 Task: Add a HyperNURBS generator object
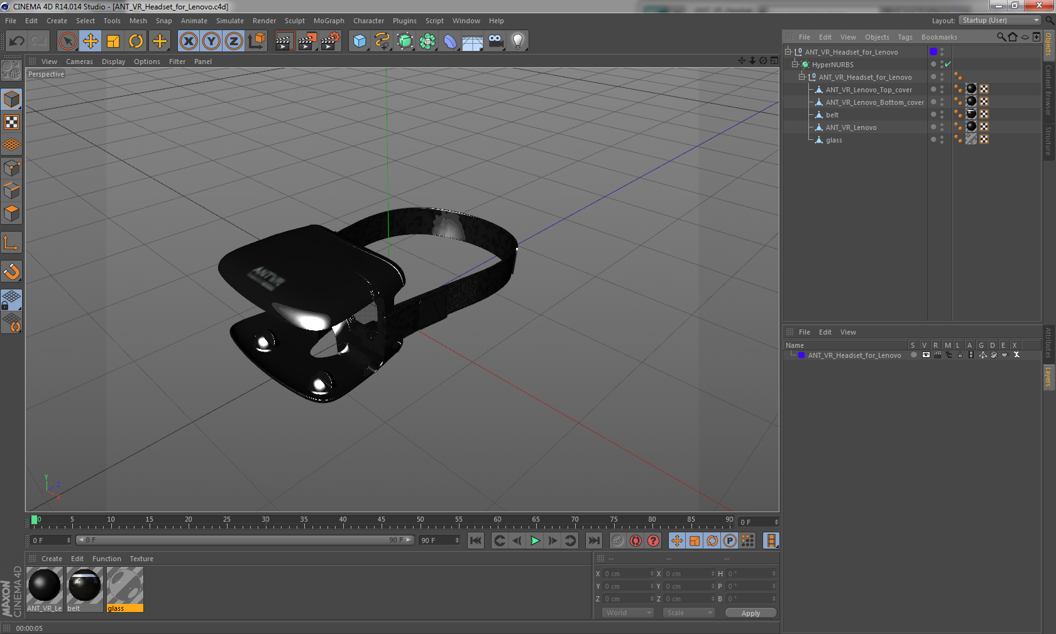pos(405,41)
